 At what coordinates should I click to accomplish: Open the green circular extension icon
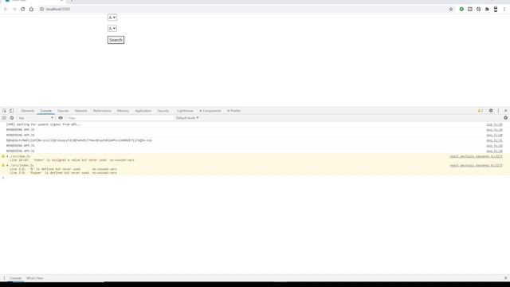pyautogui.click(x=461, y=9)
